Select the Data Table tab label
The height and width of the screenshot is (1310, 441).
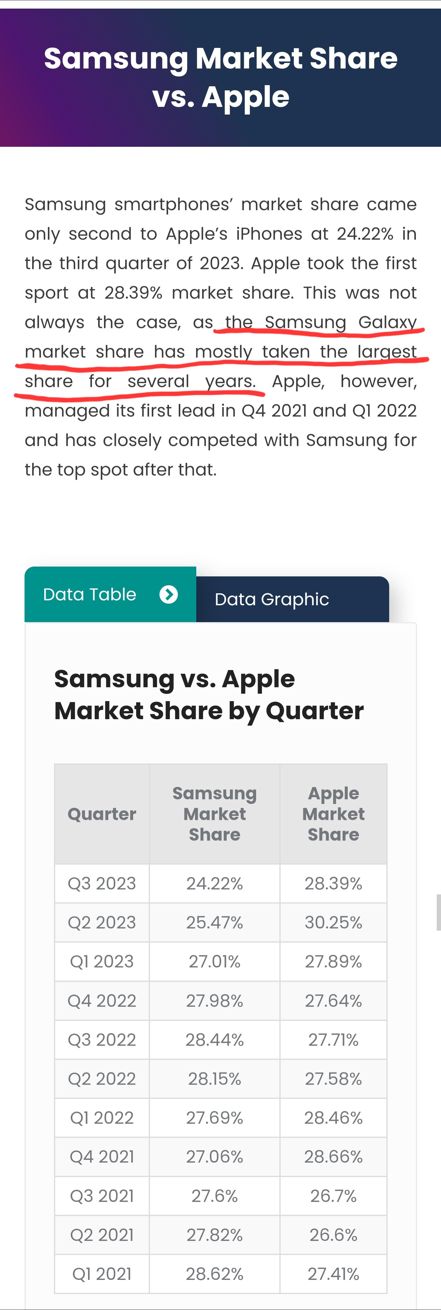90,594
